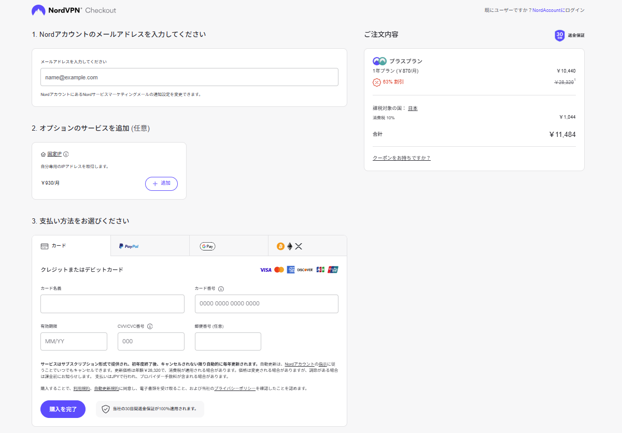Click the 30-day money-back guarantee badge
This screenshot has height=433, width=622.
tap(560, 35)
